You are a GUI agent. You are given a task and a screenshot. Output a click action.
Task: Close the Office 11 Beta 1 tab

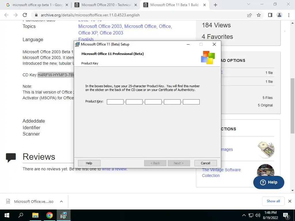(x=205, y=5)
